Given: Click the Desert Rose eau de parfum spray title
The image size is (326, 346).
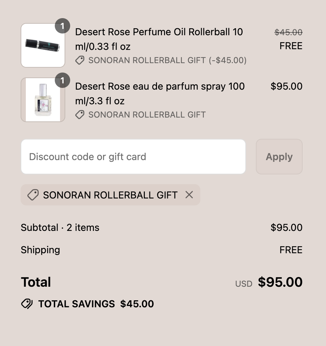Looking at the screenshot, I should click(160, 93).
